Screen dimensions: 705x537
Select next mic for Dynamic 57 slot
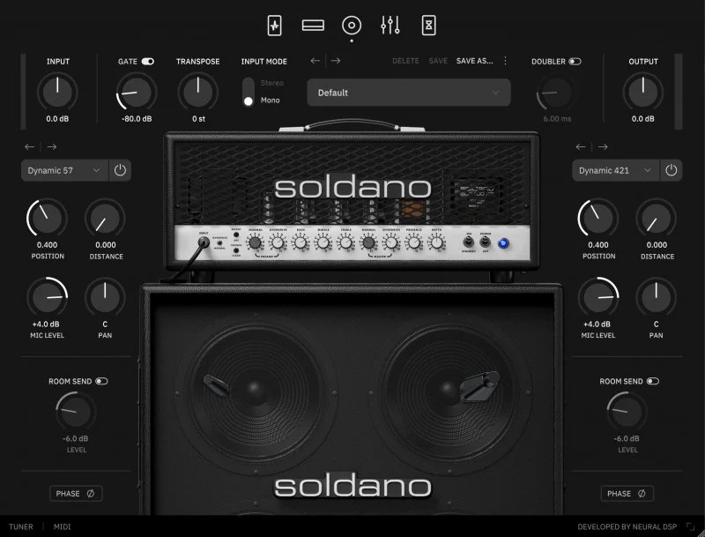[52, 146]
